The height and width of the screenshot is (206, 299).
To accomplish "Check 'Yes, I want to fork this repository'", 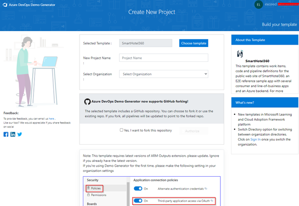I will click(x=122, y=130).
